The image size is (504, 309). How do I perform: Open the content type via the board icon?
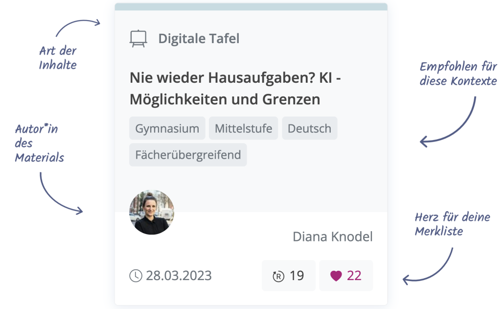pyautogui.click(x=138, y=37)
